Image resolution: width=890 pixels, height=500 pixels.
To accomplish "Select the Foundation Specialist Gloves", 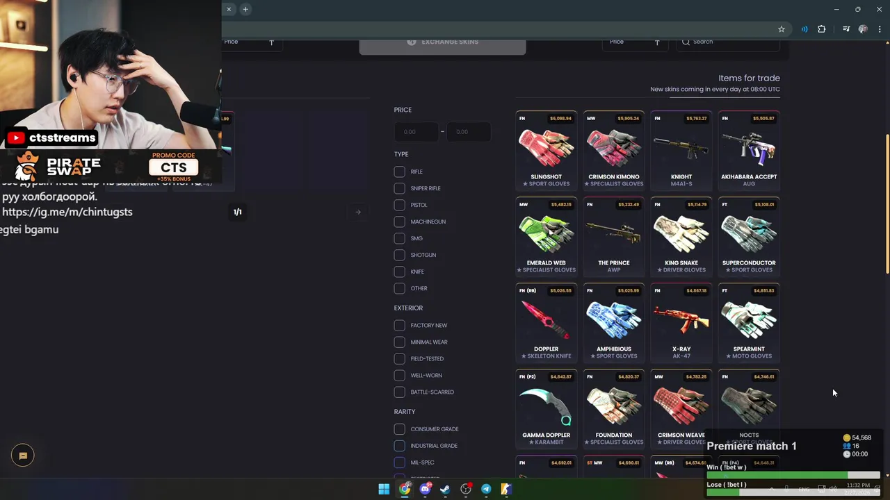I will tap(613, 409).
